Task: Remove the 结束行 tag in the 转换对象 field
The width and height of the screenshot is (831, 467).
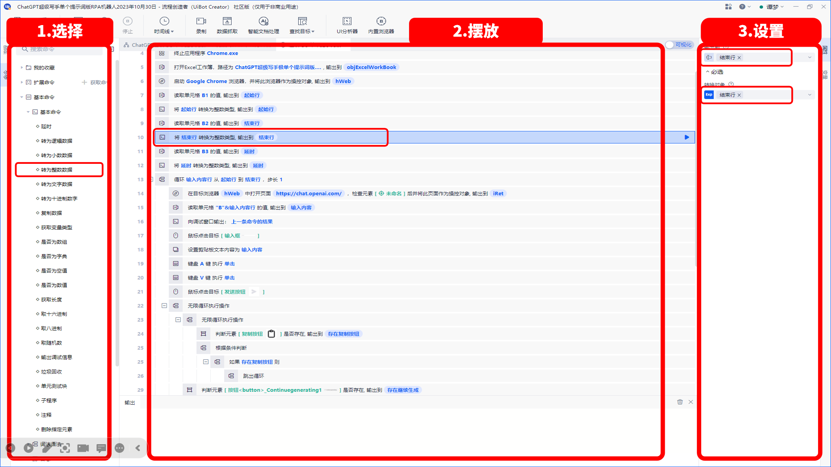Action: tap(739, 95)
